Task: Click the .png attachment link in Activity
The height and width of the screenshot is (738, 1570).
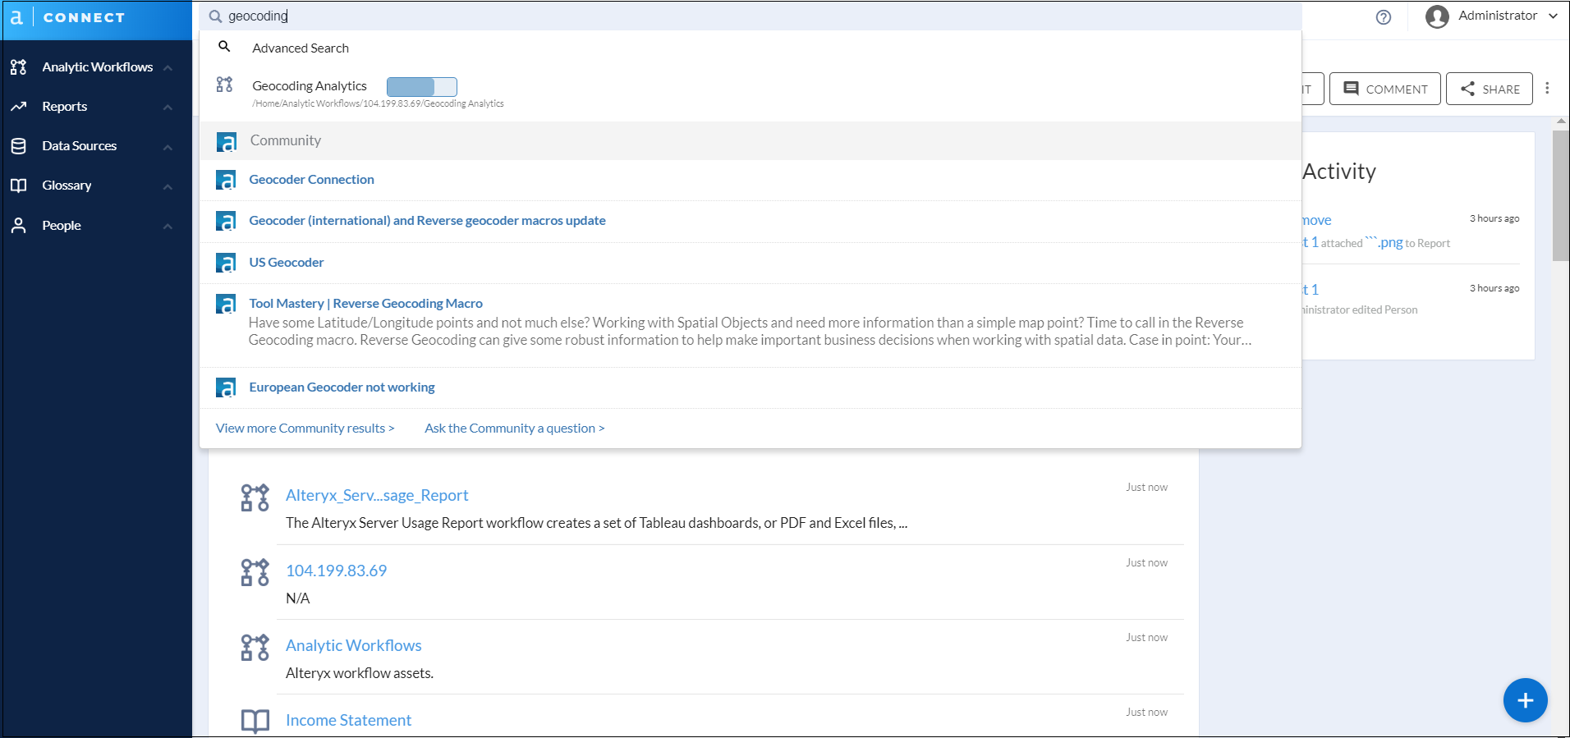Action: pyautogui.click(x=1384, y=242)
